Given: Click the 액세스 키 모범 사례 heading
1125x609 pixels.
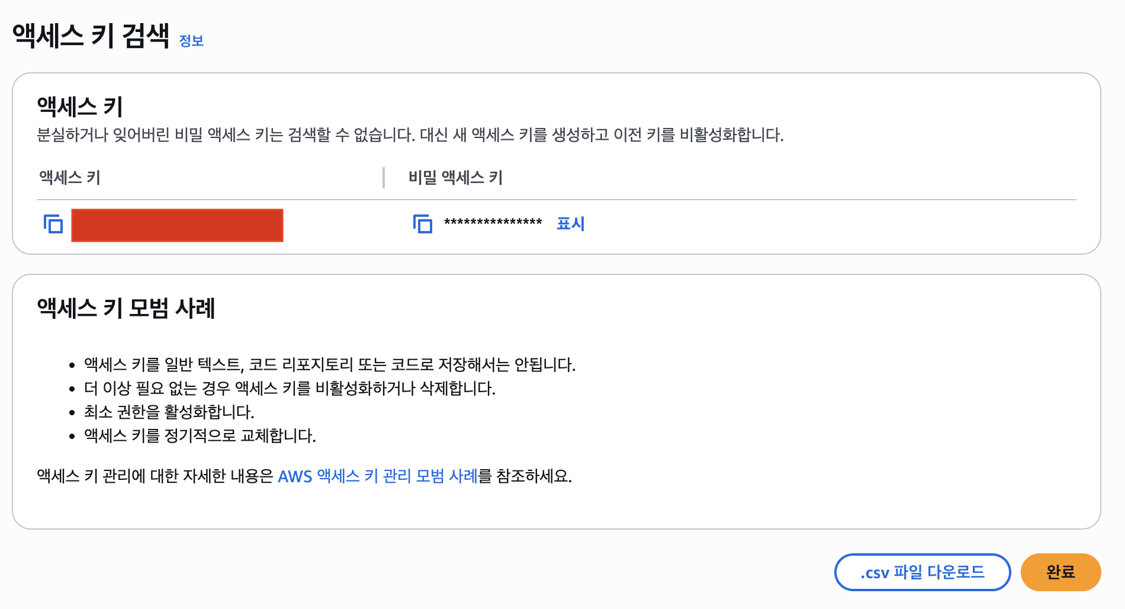Looking at the screenshot, I should click(x=126, y=308).
